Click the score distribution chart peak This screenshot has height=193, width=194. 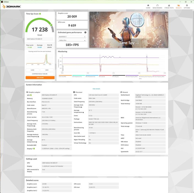pyautogui.click(x=46, y=56)
